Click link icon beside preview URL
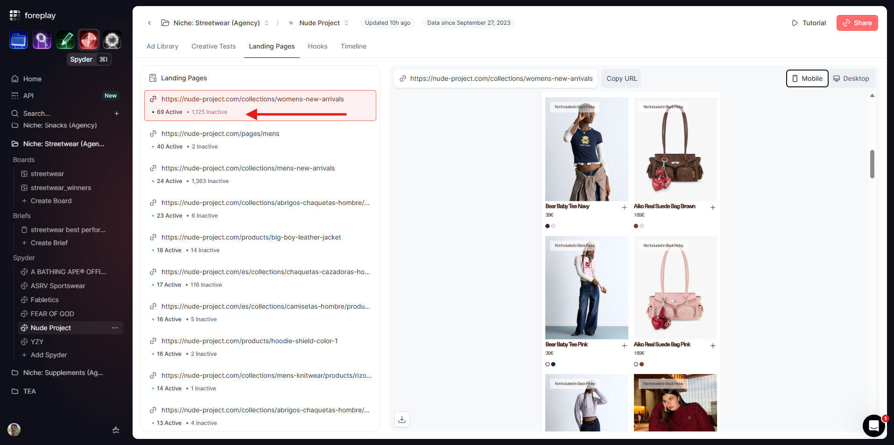Viewport: 894px width, 445px height. [403, 78]
